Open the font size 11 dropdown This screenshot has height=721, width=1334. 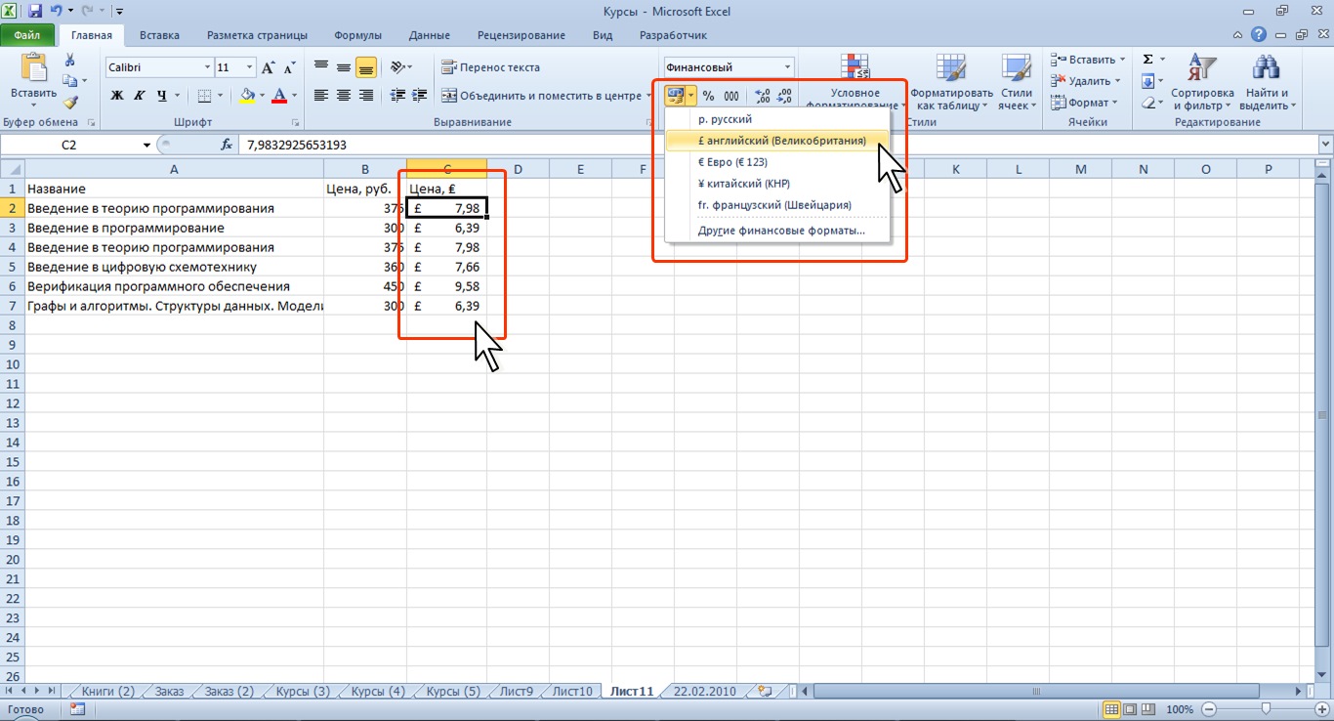click(250, 67)
